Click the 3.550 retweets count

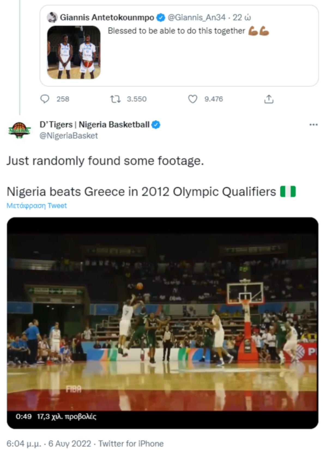pyautogui.click(x=137, y=99)
